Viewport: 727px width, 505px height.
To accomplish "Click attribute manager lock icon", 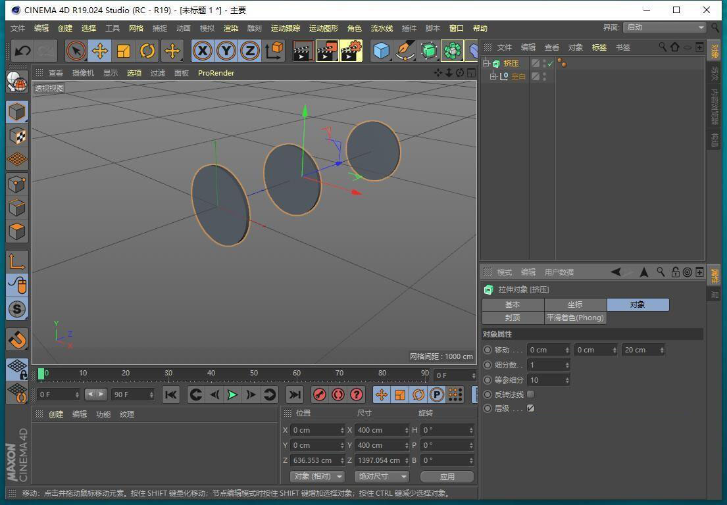I will pos(676,272).
